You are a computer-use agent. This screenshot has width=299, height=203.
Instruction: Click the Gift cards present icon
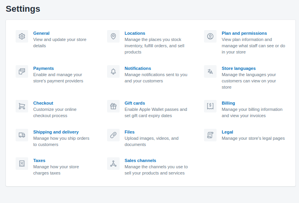point(113,106)
